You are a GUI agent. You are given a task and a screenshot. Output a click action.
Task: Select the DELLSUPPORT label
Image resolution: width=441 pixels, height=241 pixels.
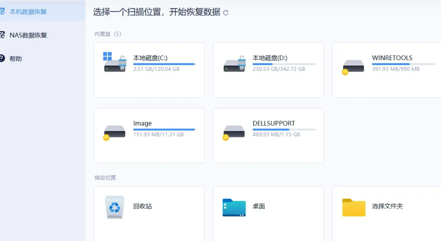point(274,123)
